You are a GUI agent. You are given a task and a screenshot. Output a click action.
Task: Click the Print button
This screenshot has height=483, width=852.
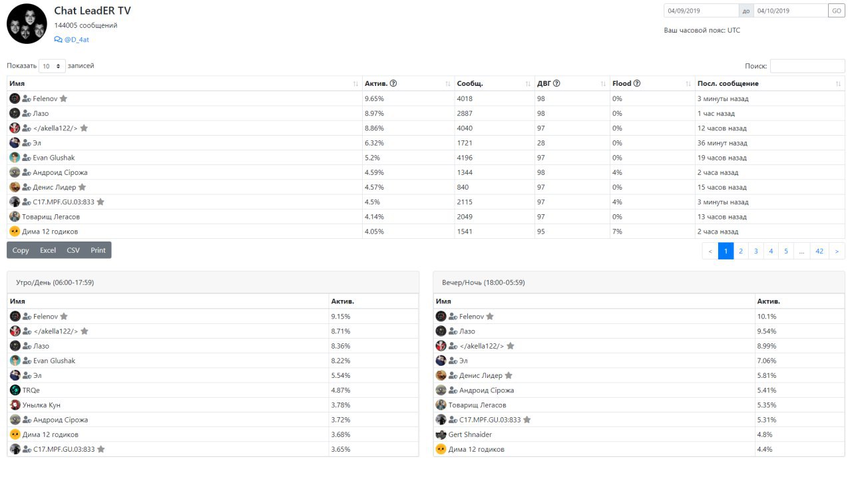pyautogui.click(x=99, y=250)
